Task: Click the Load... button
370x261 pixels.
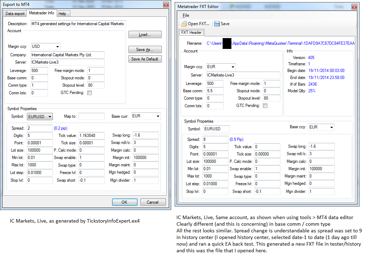Action: [145, 35]
